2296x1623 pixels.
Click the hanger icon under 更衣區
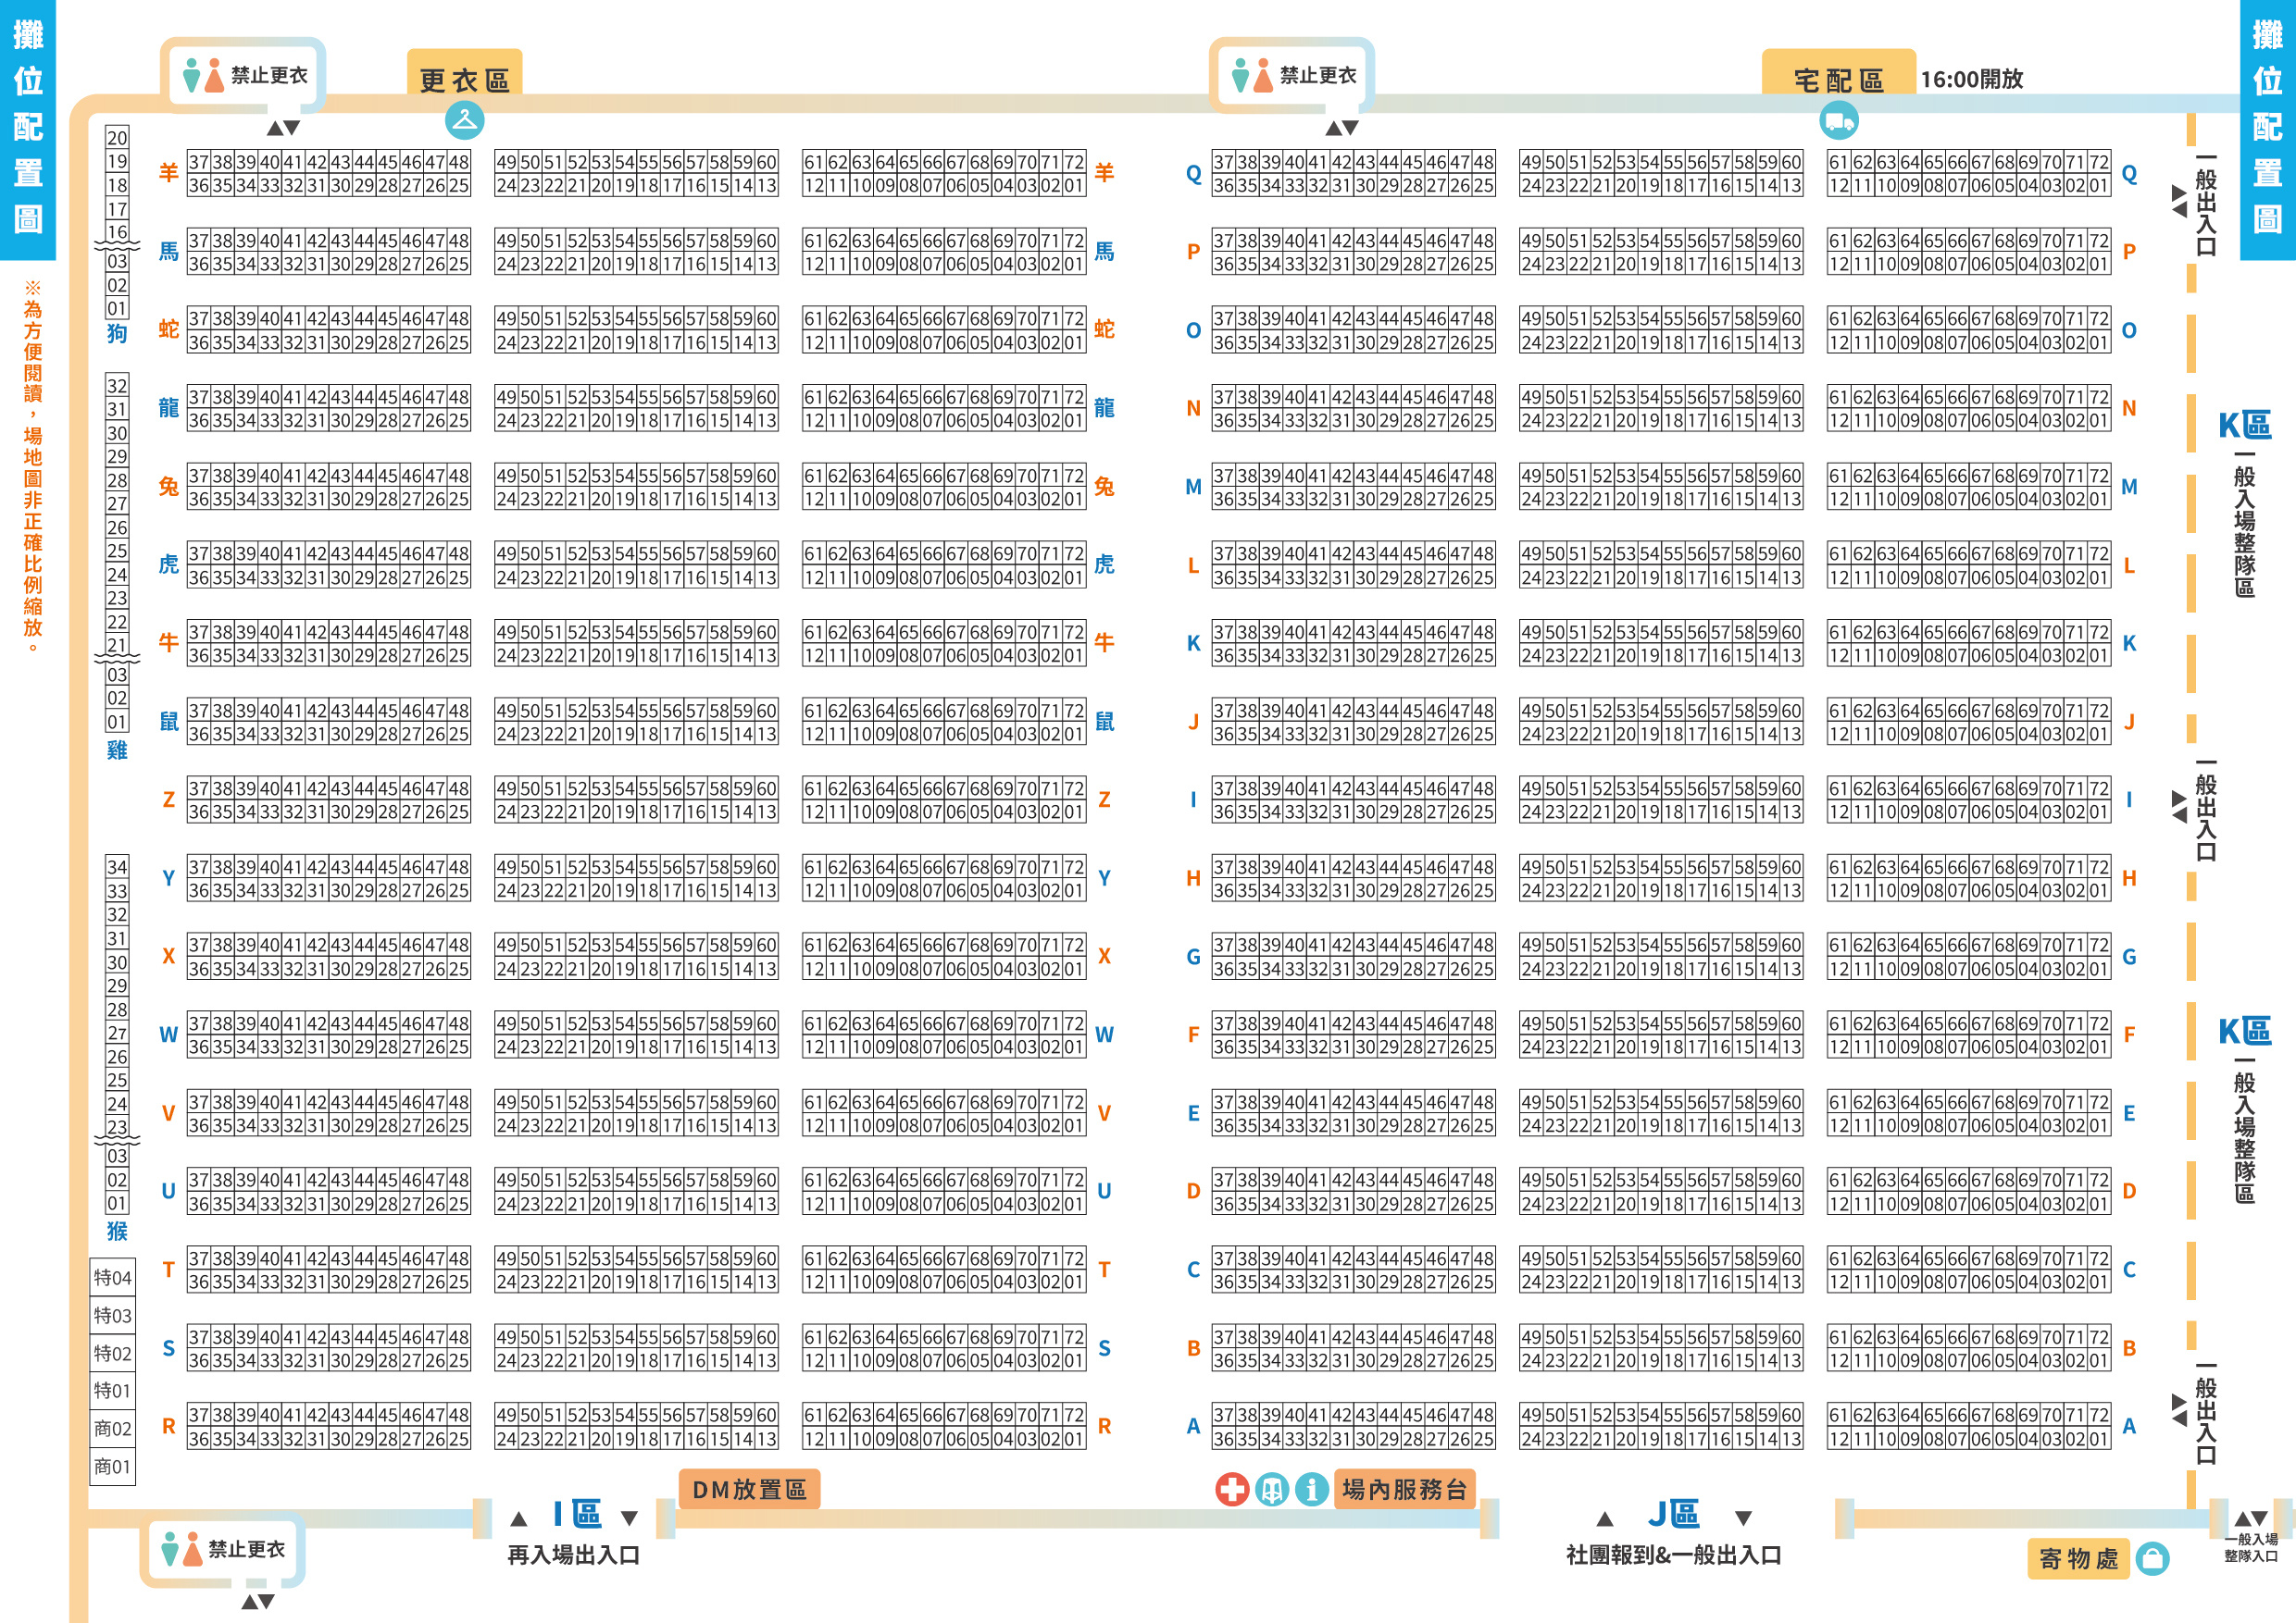point(464,120)
